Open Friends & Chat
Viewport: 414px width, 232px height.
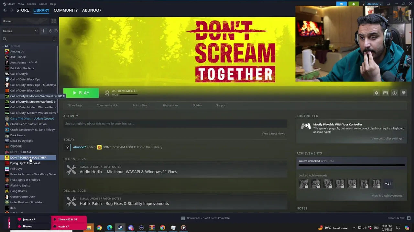[x=399, y=218]
